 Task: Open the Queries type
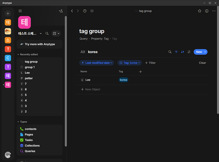(39, 151)
